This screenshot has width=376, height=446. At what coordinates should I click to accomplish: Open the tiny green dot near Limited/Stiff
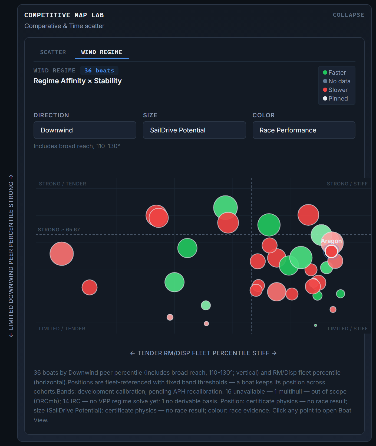tap(315, 325)
